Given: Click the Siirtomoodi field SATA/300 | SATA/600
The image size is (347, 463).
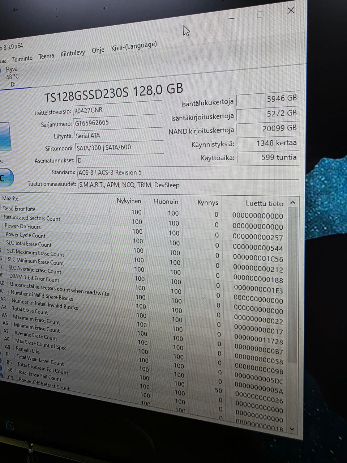Looking at the screenshot, I should click(x=120, y=147).
